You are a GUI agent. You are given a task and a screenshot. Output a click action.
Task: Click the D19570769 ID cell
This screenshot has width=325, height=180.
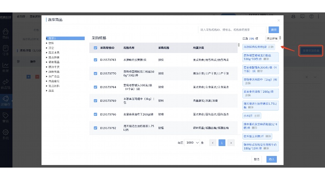coord(108,101)
